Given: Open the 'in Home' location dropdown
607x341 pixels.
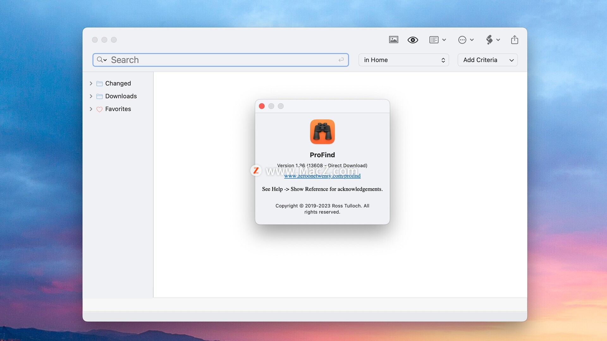Looking at the screenshot, I should pos(403,60).
